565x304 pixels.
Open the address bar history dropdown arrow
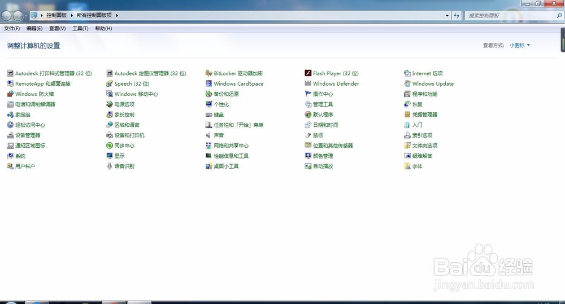[447, 15]
